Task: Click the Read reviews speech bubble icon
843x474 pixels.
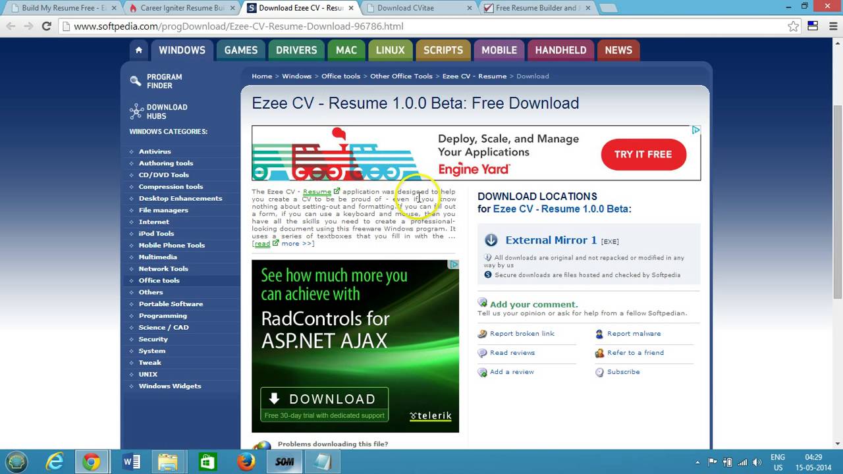Action: pyautogui.click(x=483, y=353)
